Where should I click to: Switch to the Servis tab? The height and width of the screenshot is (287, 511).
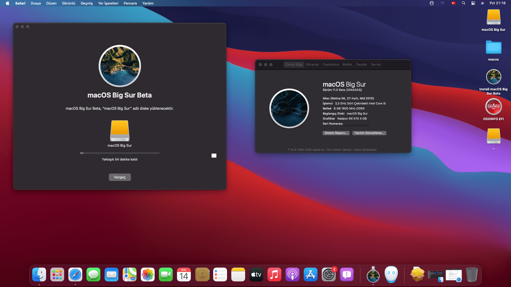pyautogui.click(x=376, y=65)
